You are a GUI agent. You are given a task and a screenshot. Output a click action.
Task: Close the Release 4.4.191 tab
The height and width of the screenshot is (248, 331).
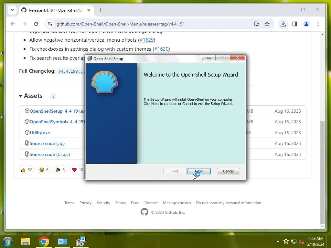pyautogui.click(x=89, y=10)
